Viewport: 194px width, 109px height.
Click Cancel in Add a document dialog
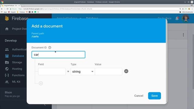point(139,96)
